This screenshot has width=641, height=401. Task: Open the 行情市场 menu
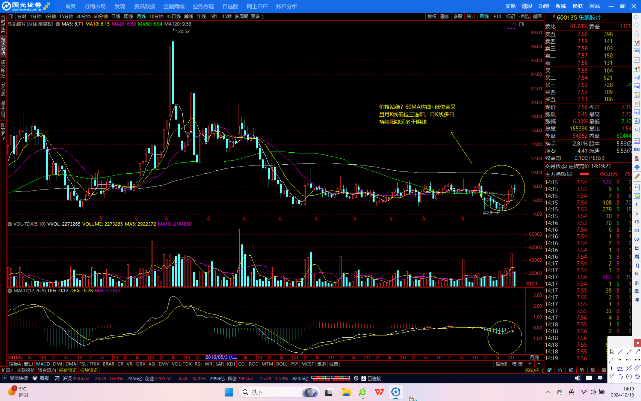pyautogui.click(x=95, y=6)
